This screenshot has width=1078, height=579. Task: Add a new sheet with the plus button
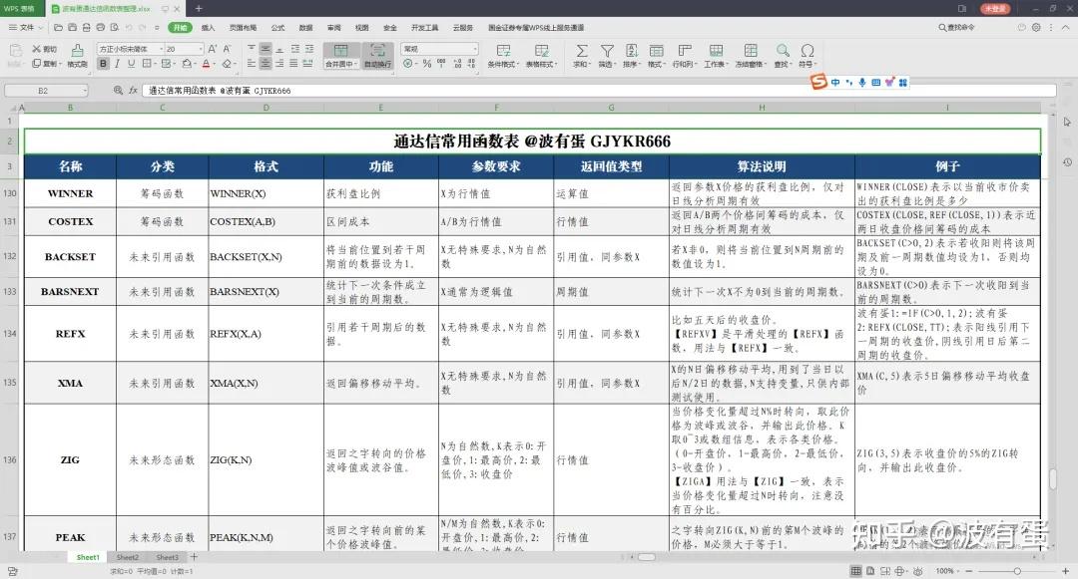coord(194,557)
